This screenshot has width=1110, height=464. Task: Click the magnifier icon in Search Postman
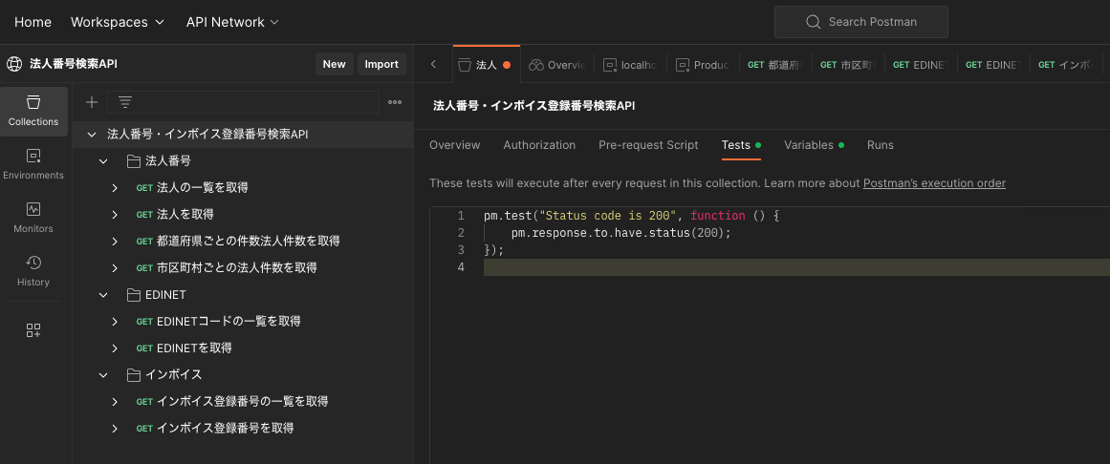(814, 22)
